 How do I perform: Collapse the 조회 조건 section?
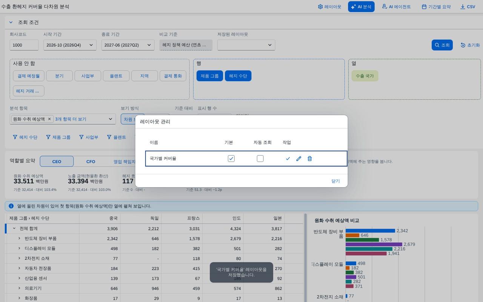click(x=11, y=22)
